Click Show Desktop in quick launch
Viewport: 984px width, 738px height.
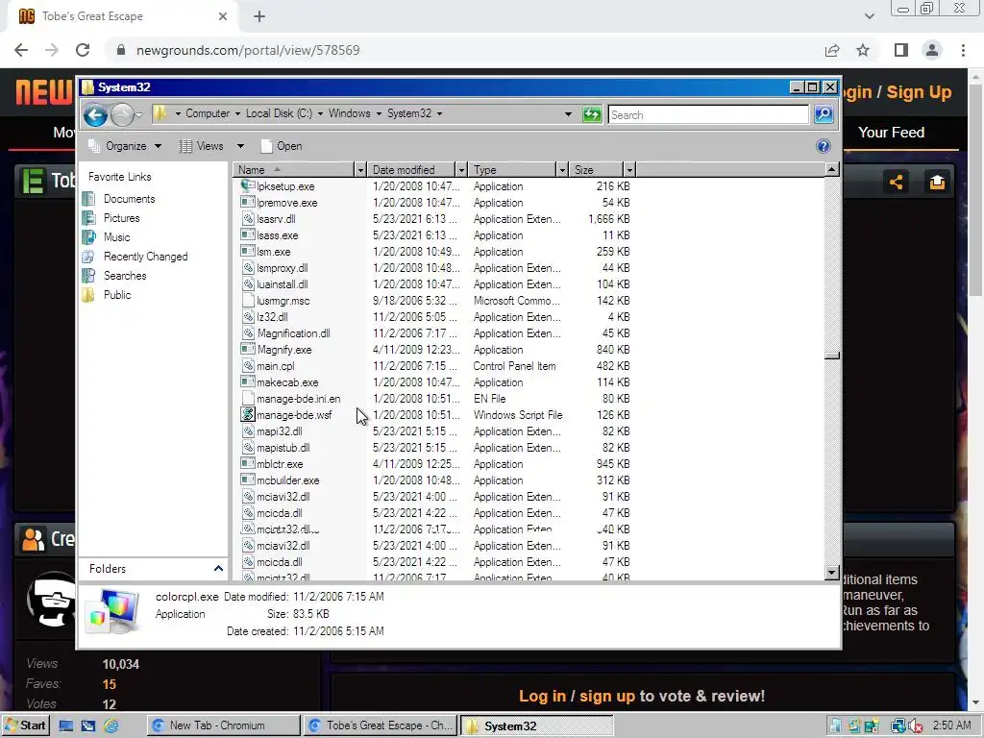(66, 726)
